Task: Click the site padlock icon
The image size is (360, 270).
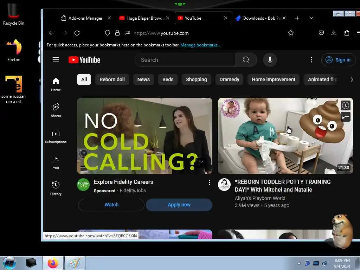Action: (117, 33)
